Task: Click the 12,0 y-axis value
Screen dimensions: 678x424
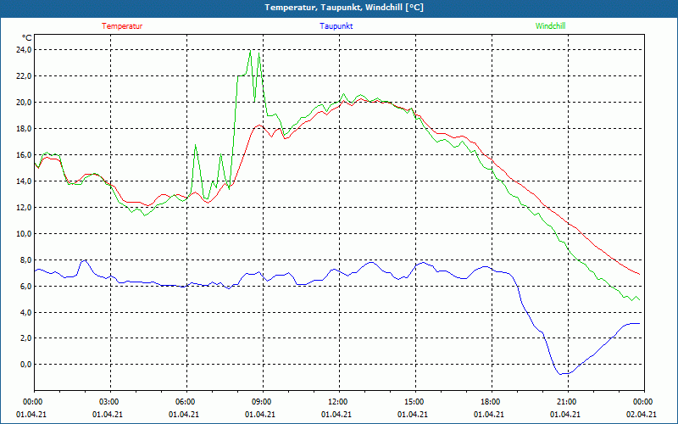Action: pyautogui.click(x=24, y=207)
